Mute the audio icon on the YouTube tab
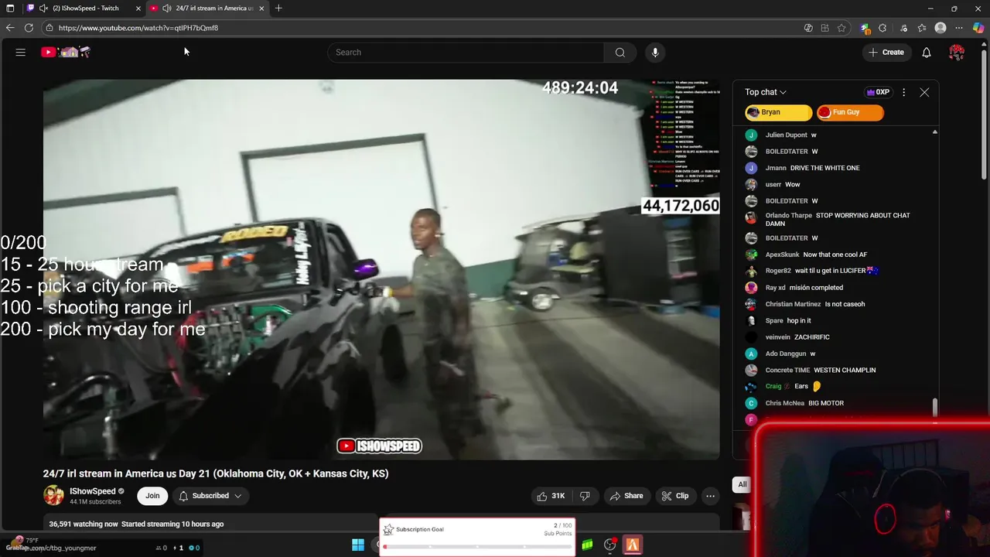The height and width of the screenshot is (557, 990). point(166,8)
